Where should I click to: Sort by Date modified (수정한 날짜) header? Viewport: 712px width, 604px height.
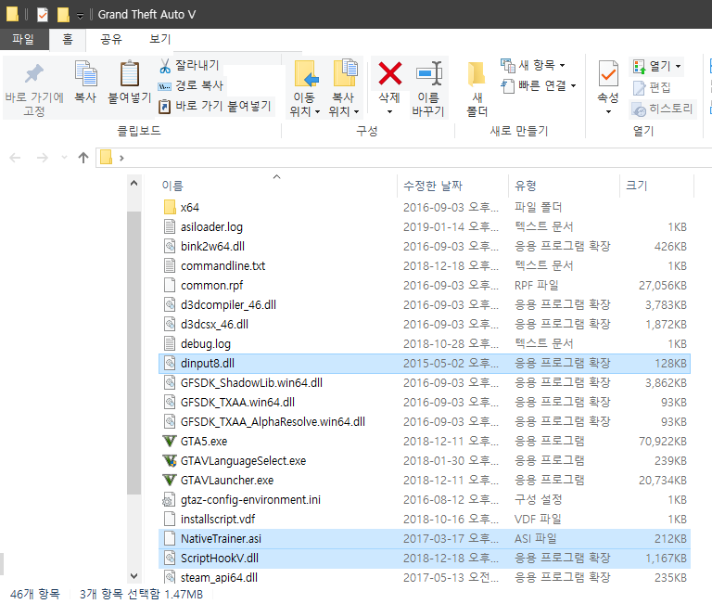(x=452, y=186)
